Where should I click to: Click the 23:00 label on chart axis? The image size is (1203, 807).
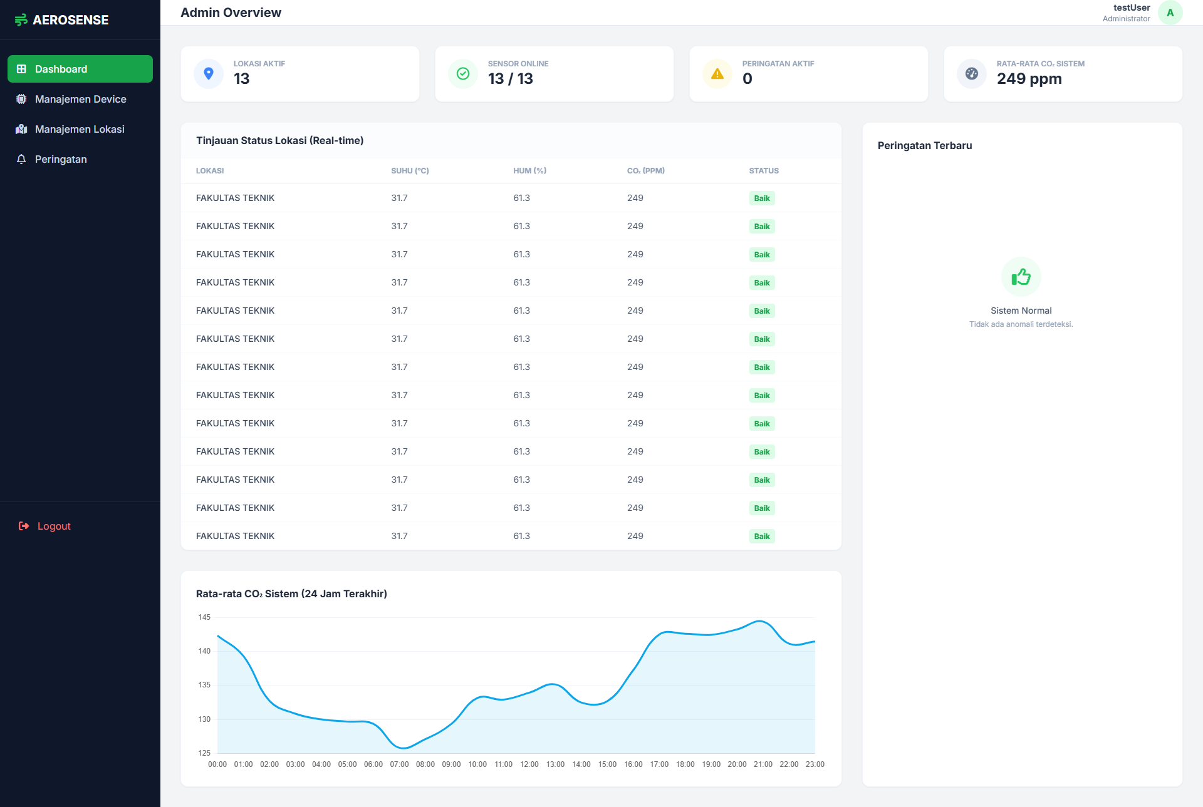815,764
